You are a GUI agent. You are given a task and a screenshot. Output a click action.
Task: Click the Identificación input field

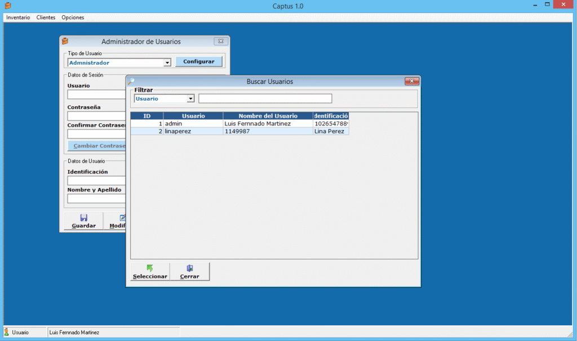coord(96,181)
